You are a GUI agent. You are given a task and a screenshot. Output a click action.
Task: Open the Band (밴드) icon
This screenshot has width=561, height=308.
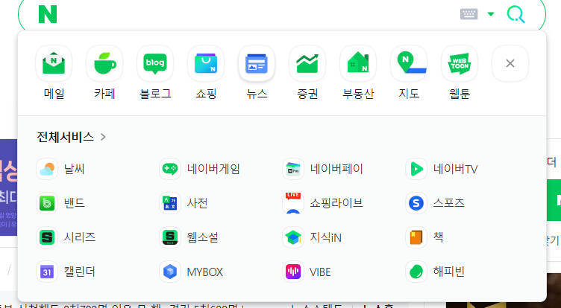pos(47,203)
